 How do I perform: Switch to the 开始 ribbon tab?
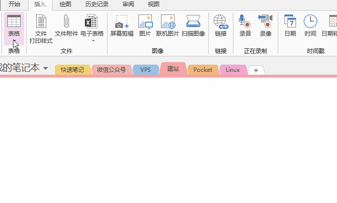pos(14,4)
